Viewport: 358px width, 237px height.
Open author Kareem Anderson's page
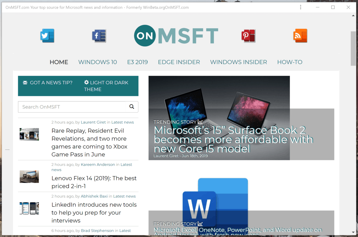pyautogui.click(x=98, y=164)
